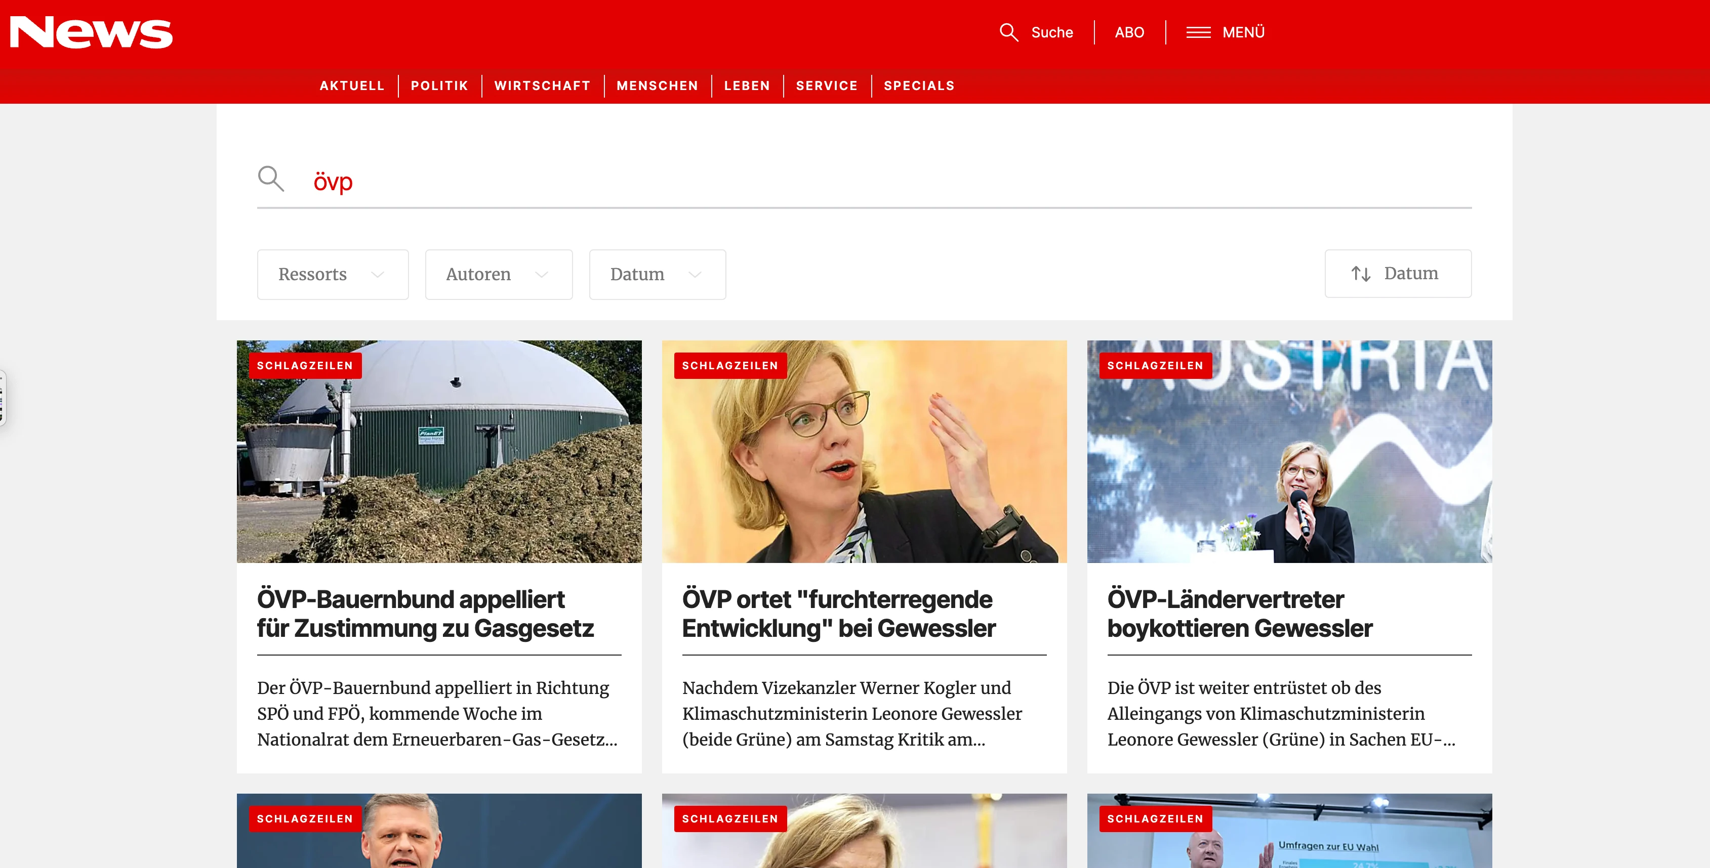Click the News logo in the header
The width and height of the screenshot is (1710, 868).
[91, 32]
